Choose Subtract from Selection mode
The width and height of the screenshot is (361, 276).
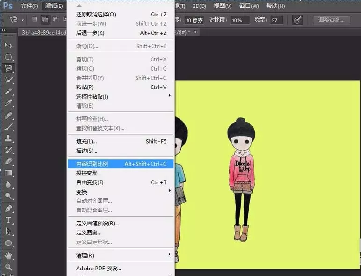point(56,19)
